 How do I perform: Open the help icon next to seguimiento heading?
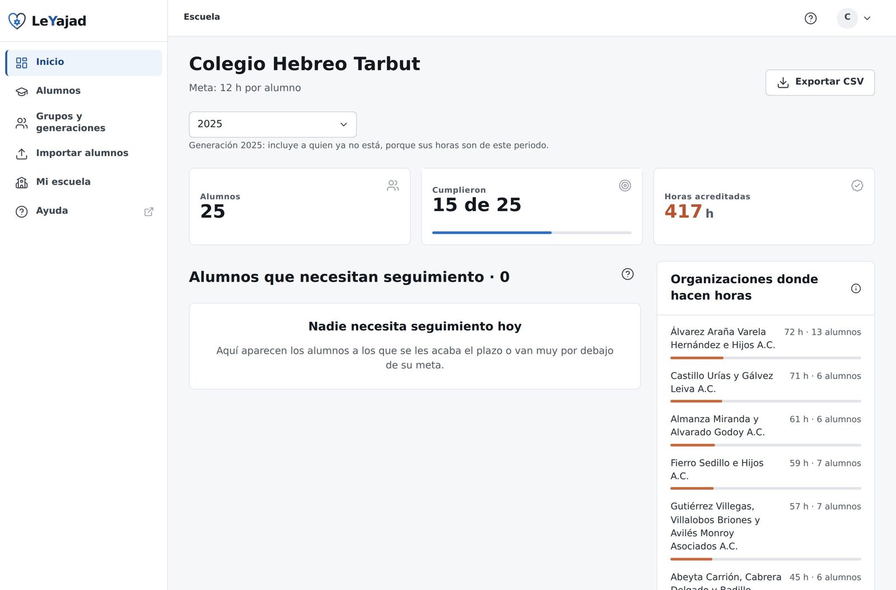[x=627, y=274]
